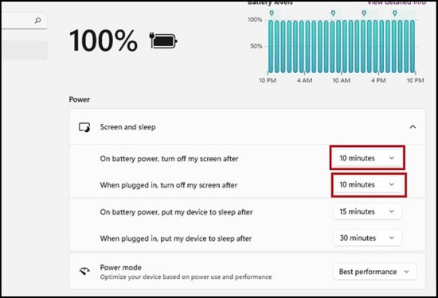Click inside the settings search field
The width and height of the screenshot is (438, 298).
tap(24, 21)
